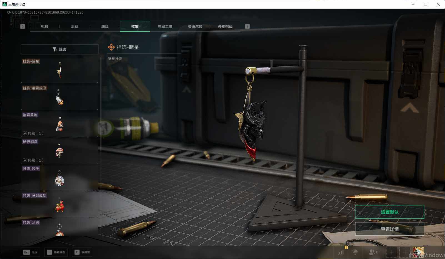Click the 设置默认 button
445x259 pixels.
pos(390,212)
